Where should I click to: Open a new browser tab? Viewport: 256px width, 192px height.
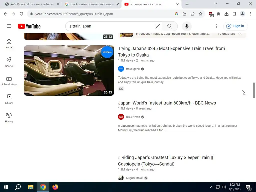pyautogui.click(x=187, y=4)
